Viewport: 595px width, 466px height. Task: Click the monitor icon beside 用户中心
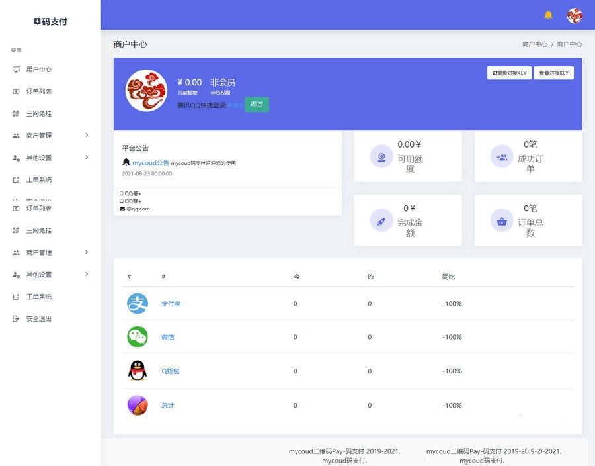click(x=16, y=70)
